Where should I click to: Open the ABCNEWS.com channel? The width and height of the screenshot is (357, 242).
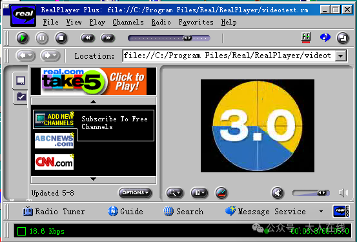click(54, 141)
